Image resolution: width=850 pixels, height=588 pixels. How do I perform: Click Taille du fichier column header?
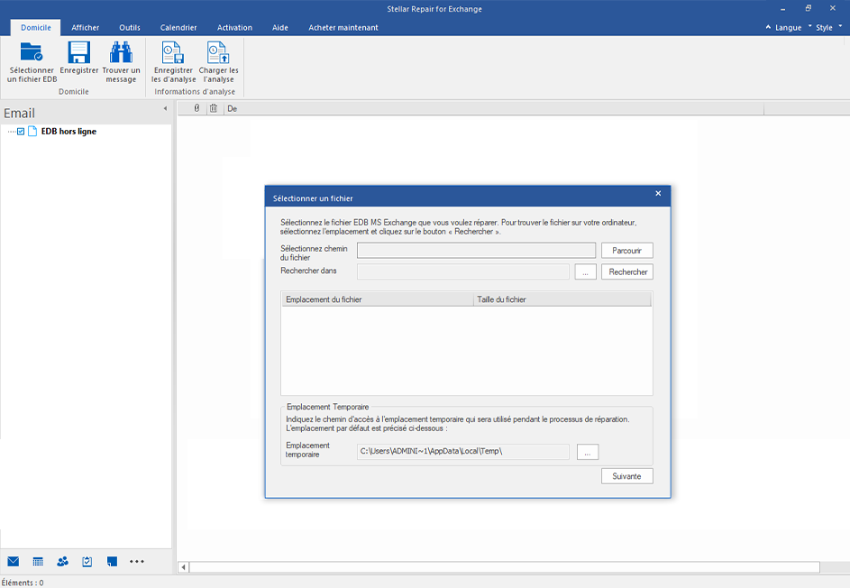(x=562, y=299)
